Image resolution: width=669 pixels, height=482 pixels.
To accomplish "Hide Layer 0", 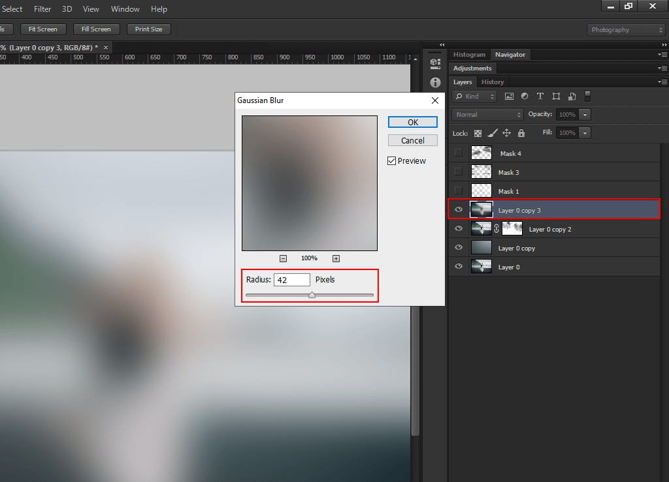I will pyautogui.click(x=459, y=267).
